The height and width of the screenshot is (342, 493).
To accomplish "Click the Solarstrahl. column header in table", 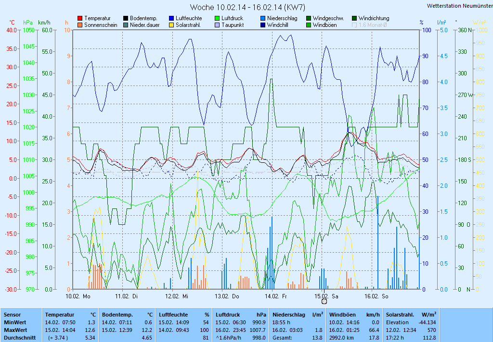I will [x=401, y=315].
